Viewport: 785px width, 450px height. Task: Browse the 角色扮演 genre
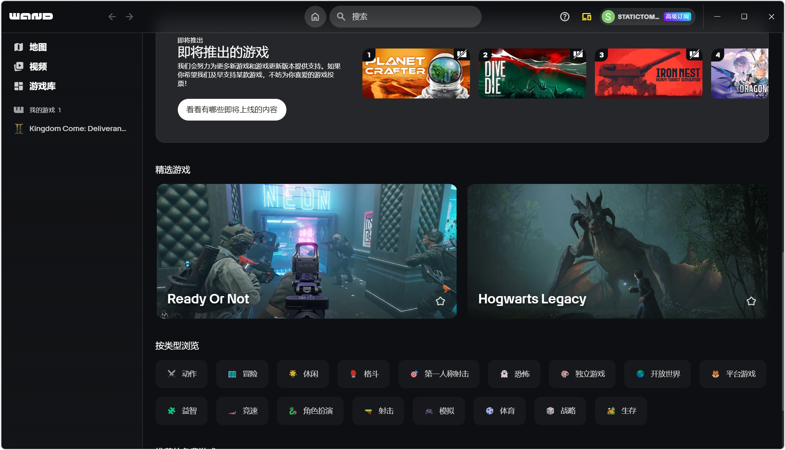[310, 411]
